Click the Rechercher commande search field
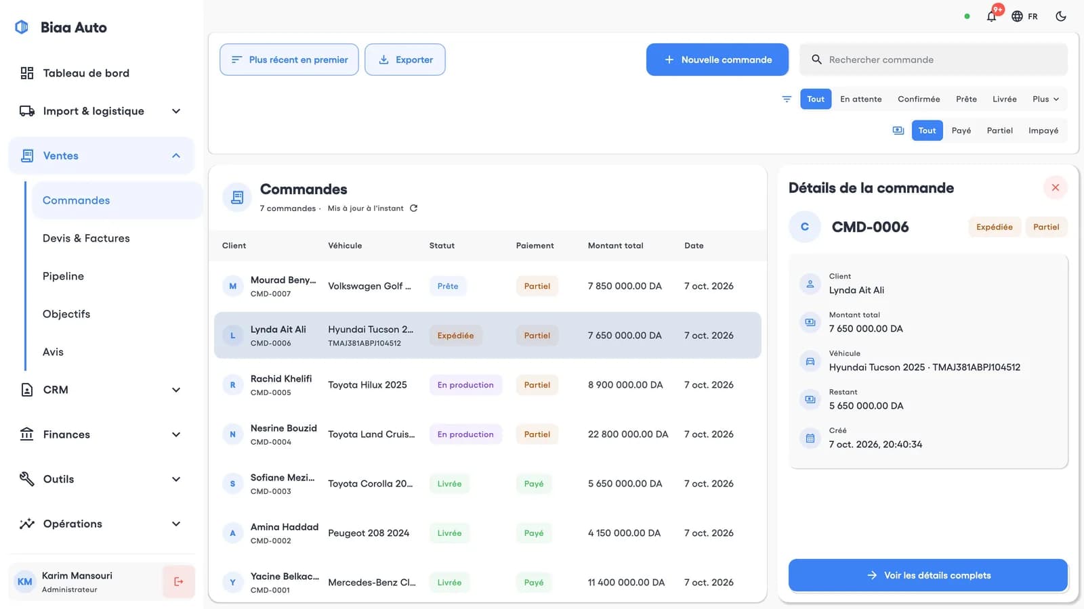The width and height of the screenshot is (1084, 609). tap(934, 60)
